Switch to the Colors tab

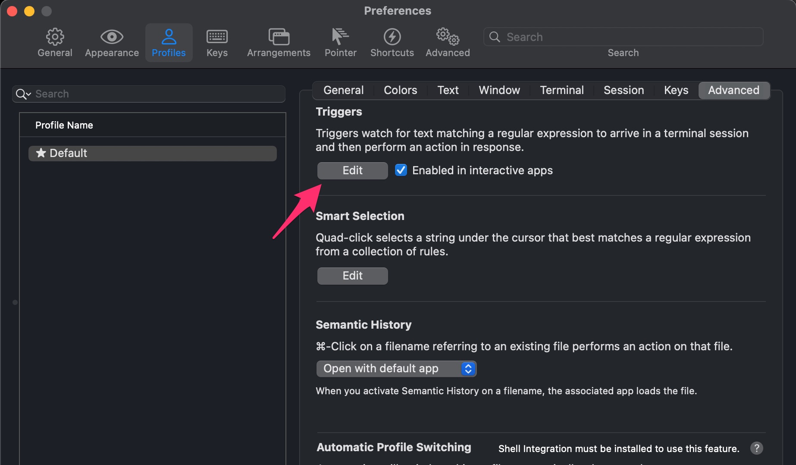point(401,90)
